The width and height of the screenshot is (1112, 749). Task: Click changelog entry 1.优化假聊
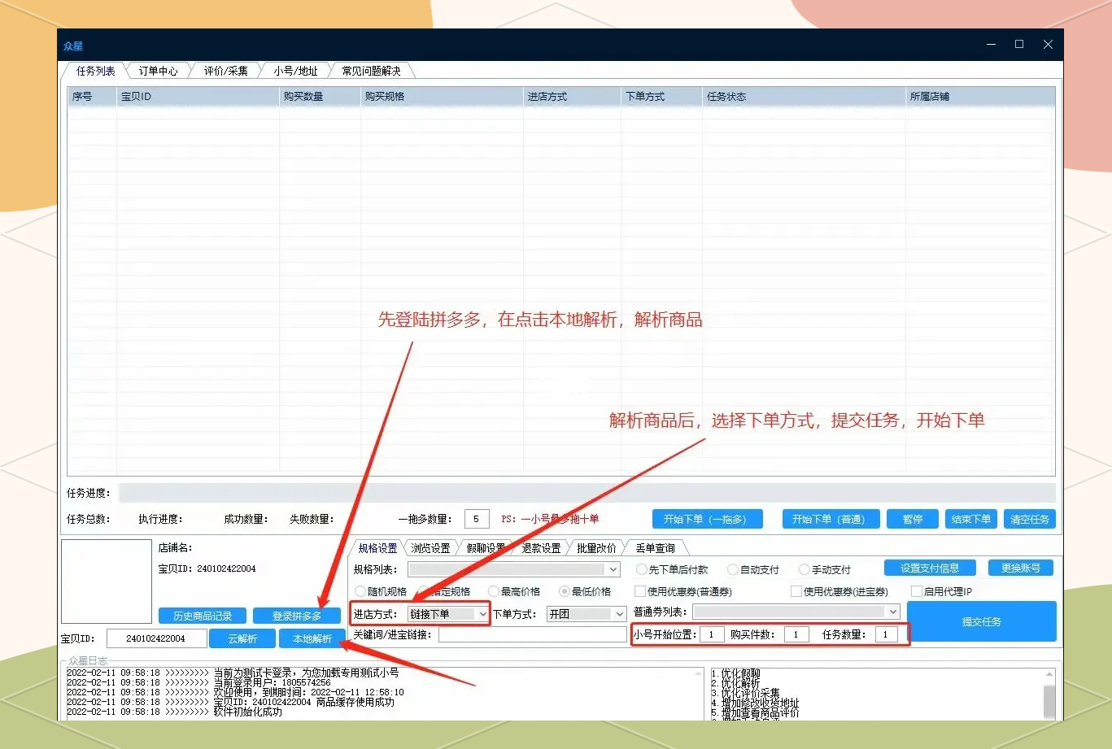[735, 673]
